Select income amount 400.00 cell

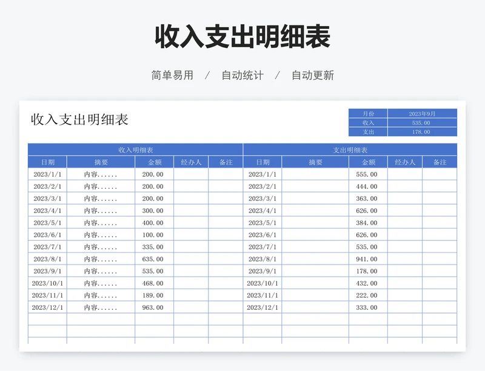(155, 223)
